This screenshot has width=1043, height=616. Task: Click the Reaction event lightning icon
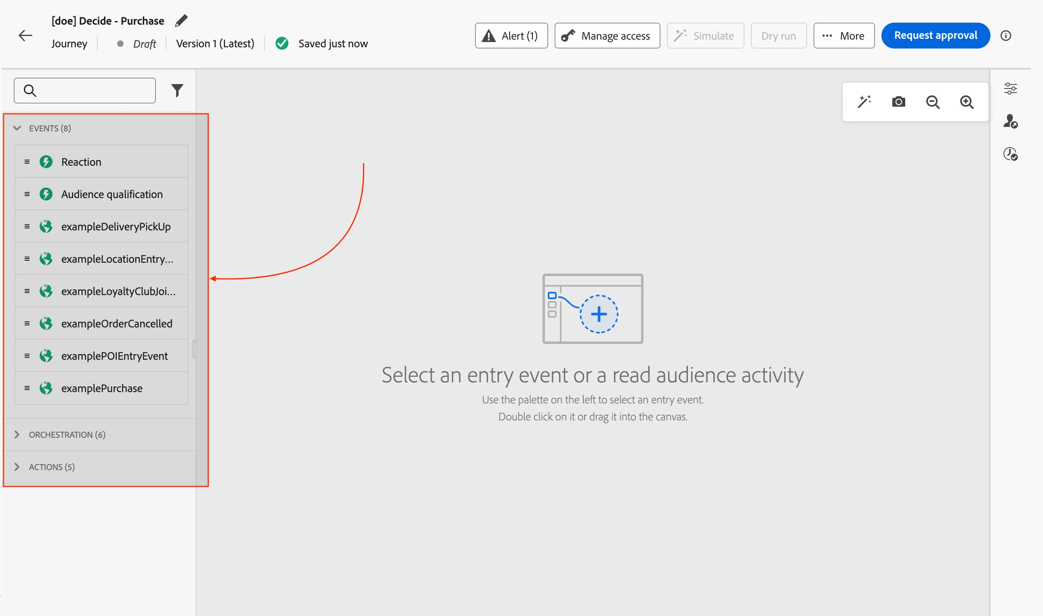click(x=46, y=161)
